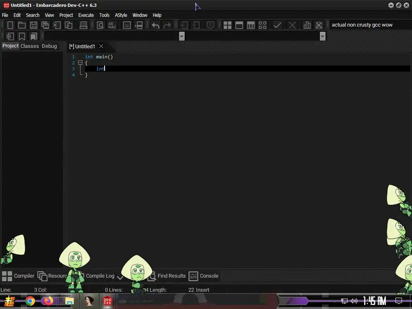412x309 pixels.
Task: Open the Find tool
Action: [x=100, y=25]
